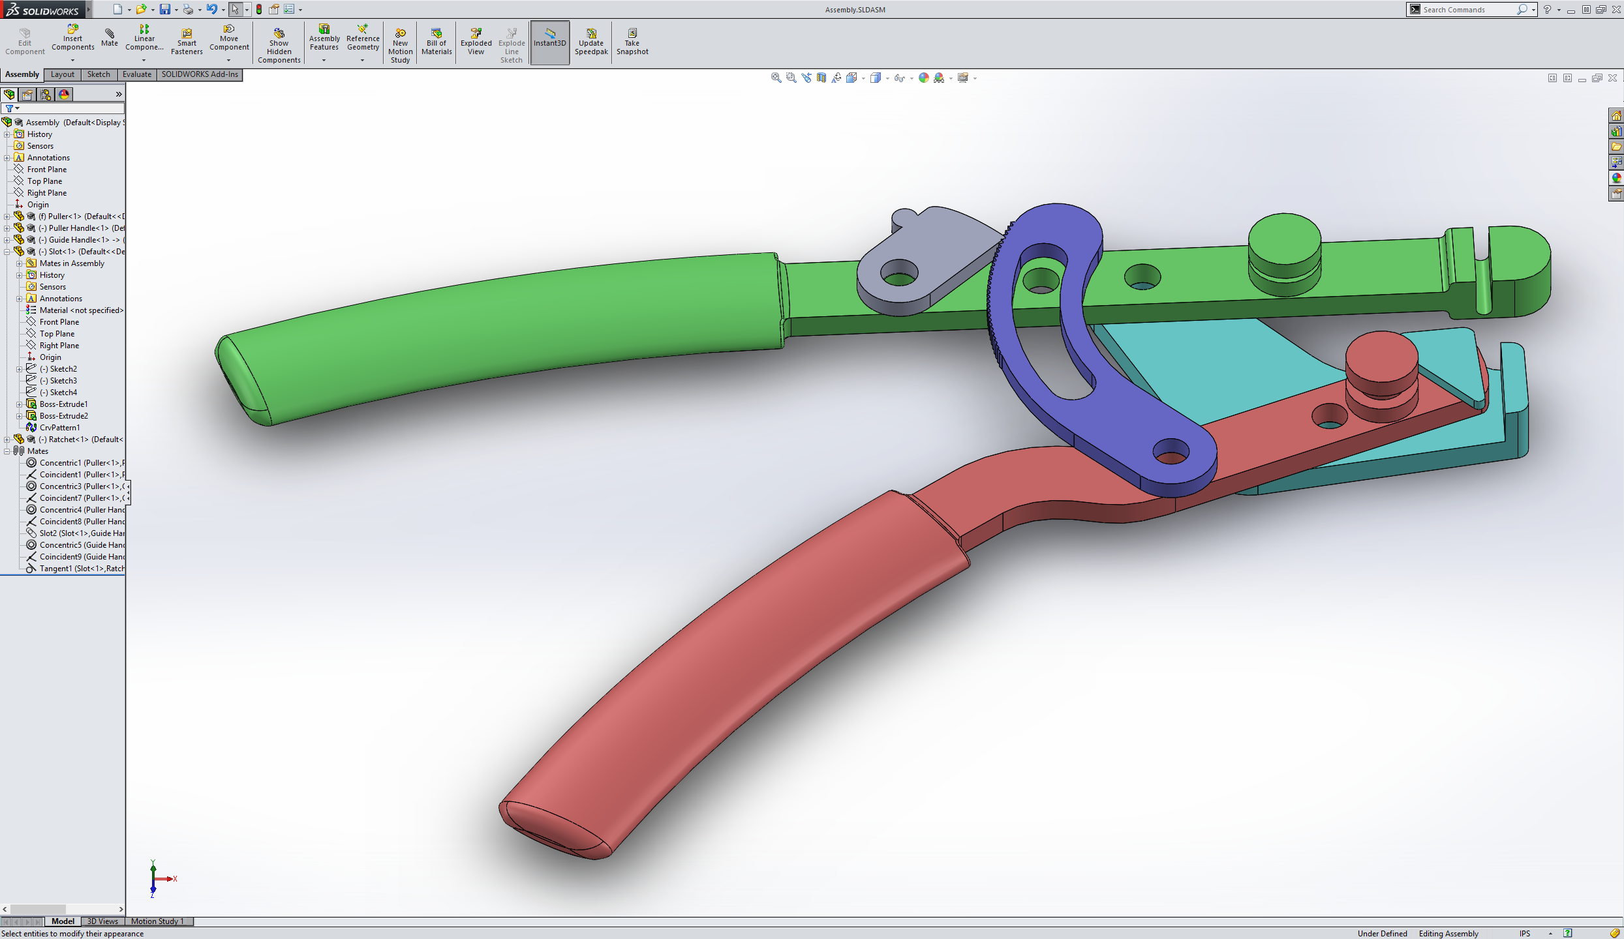Switch to the Evaluate tab
The height and width of the screenshot is (939, 1624).
tap(137, 74)
